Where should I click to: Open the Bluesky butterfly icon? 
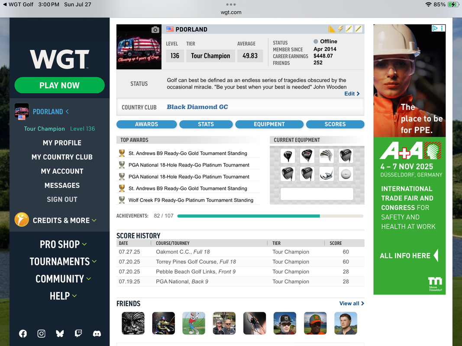pos(60,333)
